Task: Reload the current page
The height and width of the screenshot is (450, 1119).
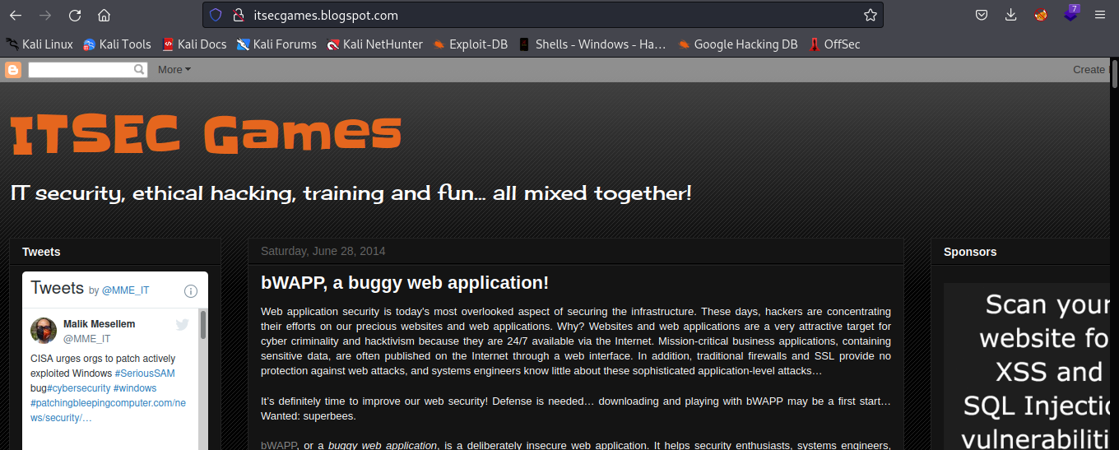Action: 75,15
